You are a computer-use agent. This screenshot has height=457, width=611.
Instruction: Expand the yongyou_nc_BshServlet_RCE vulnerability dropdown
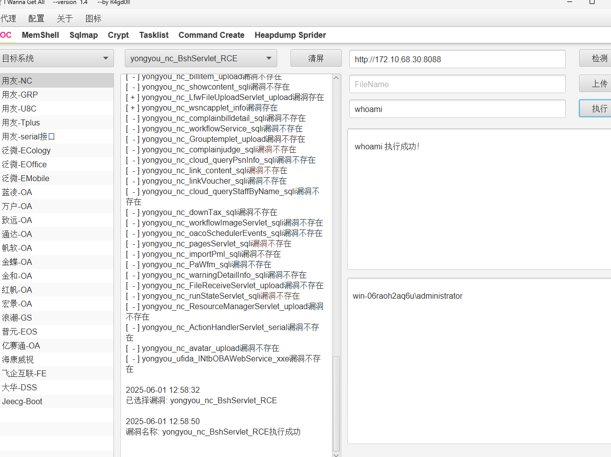click(x=201, y=58)
